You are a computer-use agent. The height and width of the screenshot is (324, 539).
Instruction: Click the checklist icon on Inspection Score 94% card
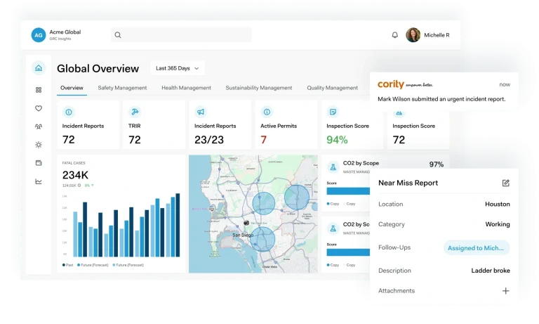coord(333,112)
